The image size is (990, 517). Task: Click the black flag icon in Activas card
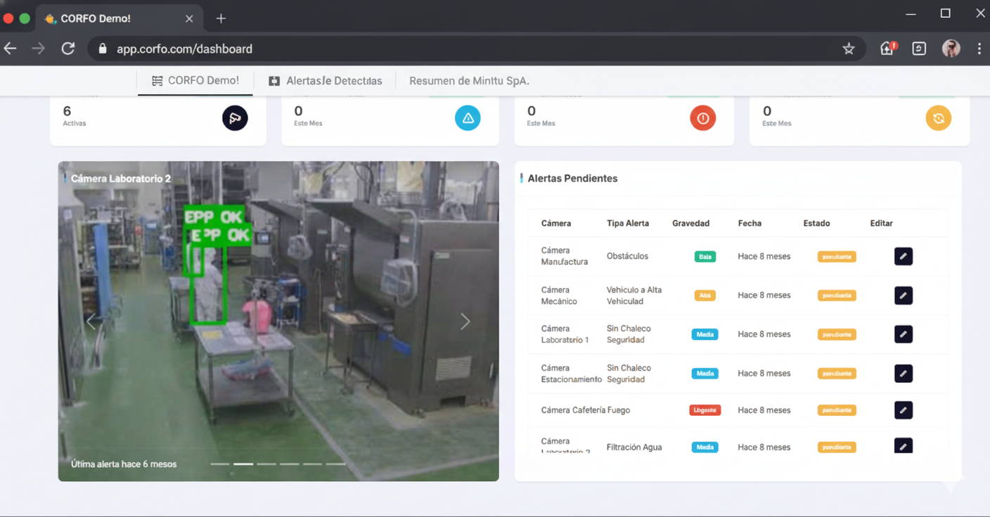click(235, 118)
